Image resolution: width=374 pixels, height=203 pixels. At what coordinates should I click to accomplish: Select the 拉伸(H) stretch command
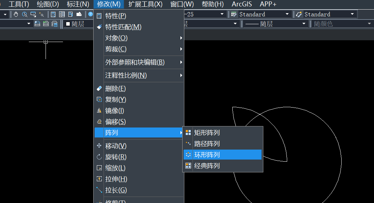139,179
